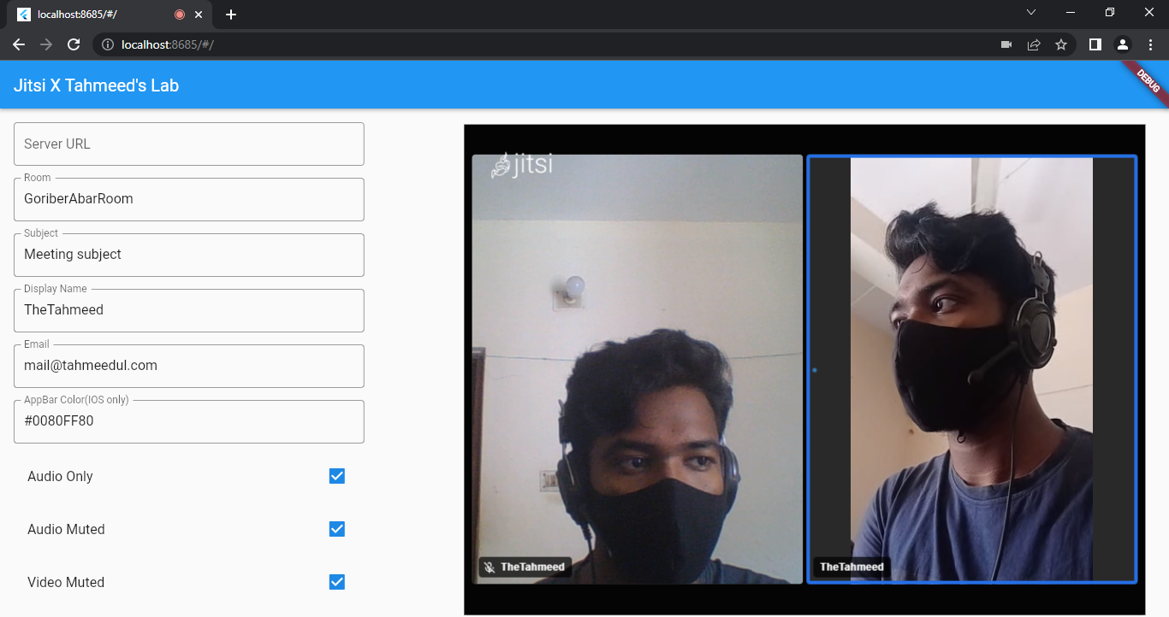Screen dimensions: 1169x617
Task: Click the Audio Muted label
Action: (66, 529)
